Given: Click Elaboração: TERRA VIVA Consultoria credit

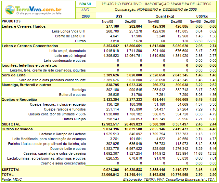Looking at the screenshot, I should coord(169,179).
